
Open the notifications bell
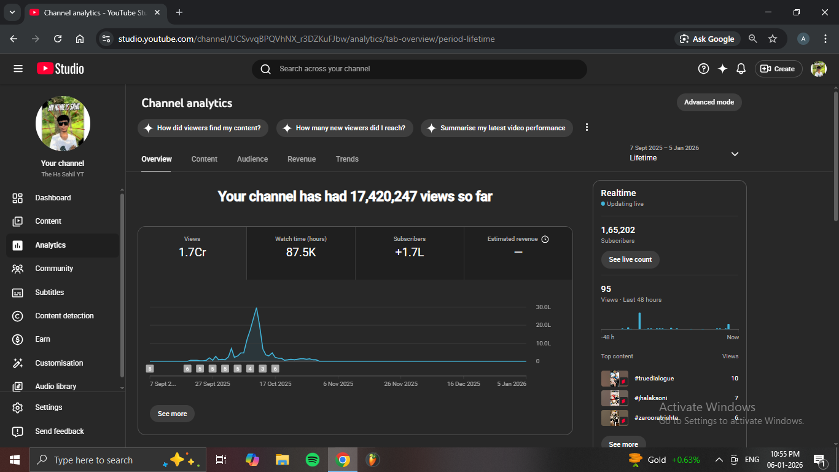tap(741, 69)
